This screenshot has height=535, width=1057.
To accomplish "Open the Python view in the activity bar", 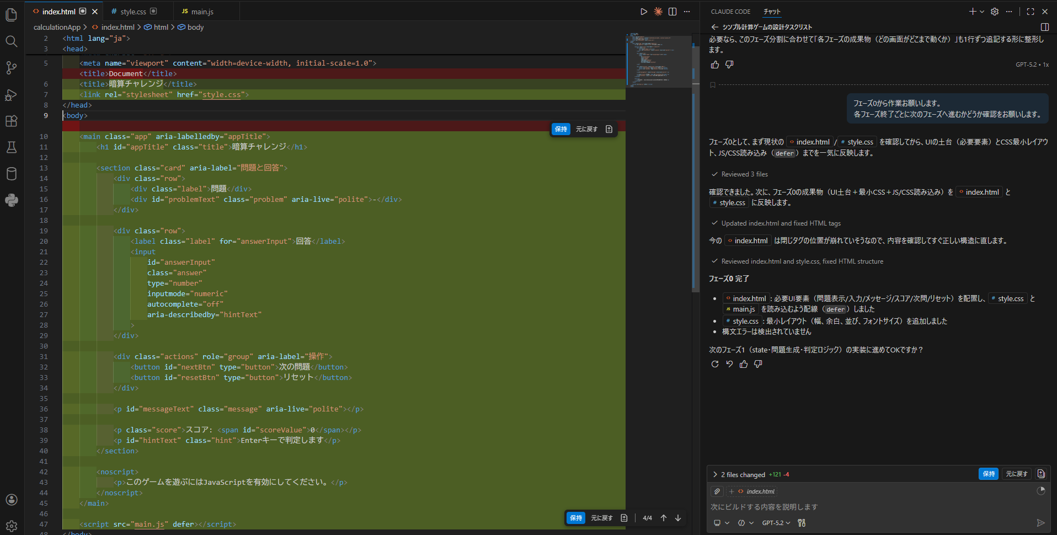I will 11,200.
